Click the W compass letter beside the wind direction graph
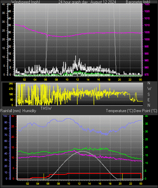Viewport: 158px width, 188px height. [x=149, y=89]
